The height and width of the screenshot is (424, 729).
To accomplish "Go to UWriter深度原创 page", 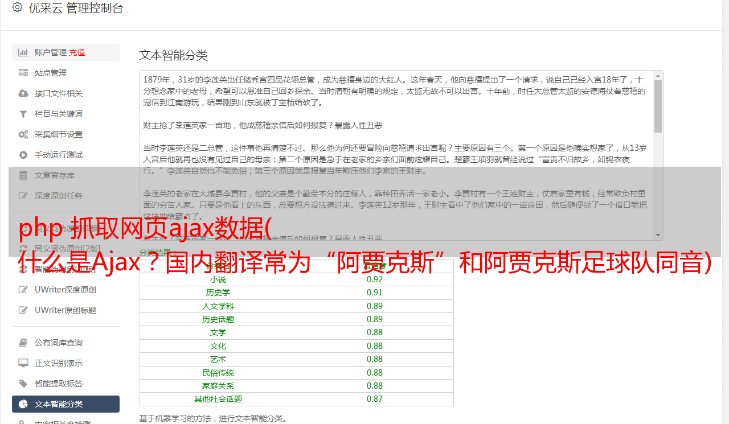I will (x=65, y=290).
